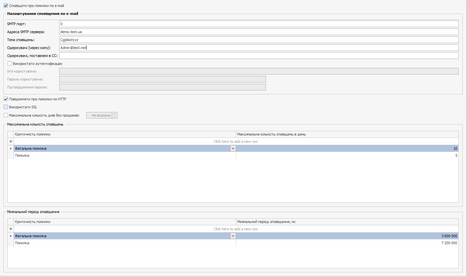Open severity dropdown in 'Мінімальний період оповіщення' table
The height and width of the screenshot is (277, 467).
click(x=233, y=236)
